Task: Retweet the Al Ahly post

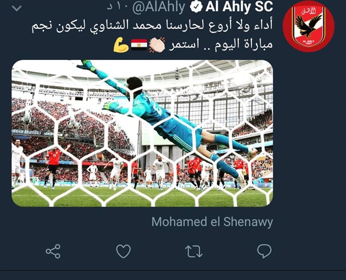Action: pos(194,252)
